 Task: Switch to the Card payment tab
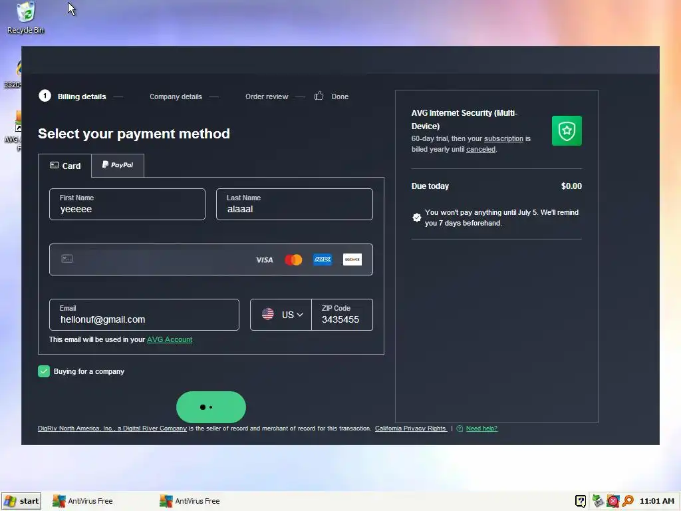(65, 166)
